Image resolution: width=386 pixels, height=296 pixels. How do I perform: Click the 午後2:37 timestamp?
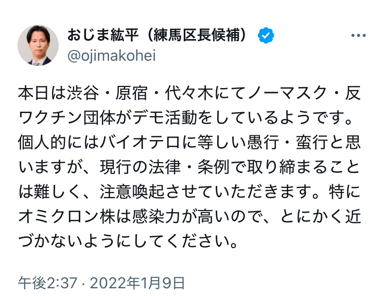click(x=47, y=283)
